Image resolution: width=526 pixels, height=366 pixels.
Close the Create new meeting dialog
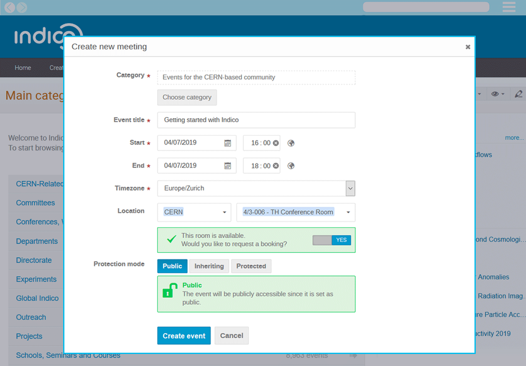tap(468, 47)
